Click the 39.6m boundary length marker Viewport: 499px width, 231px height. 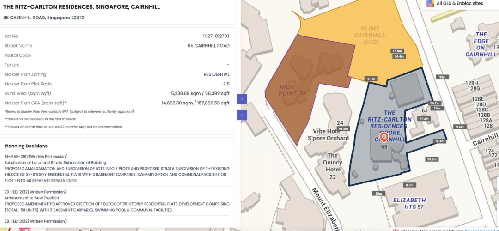432,159
